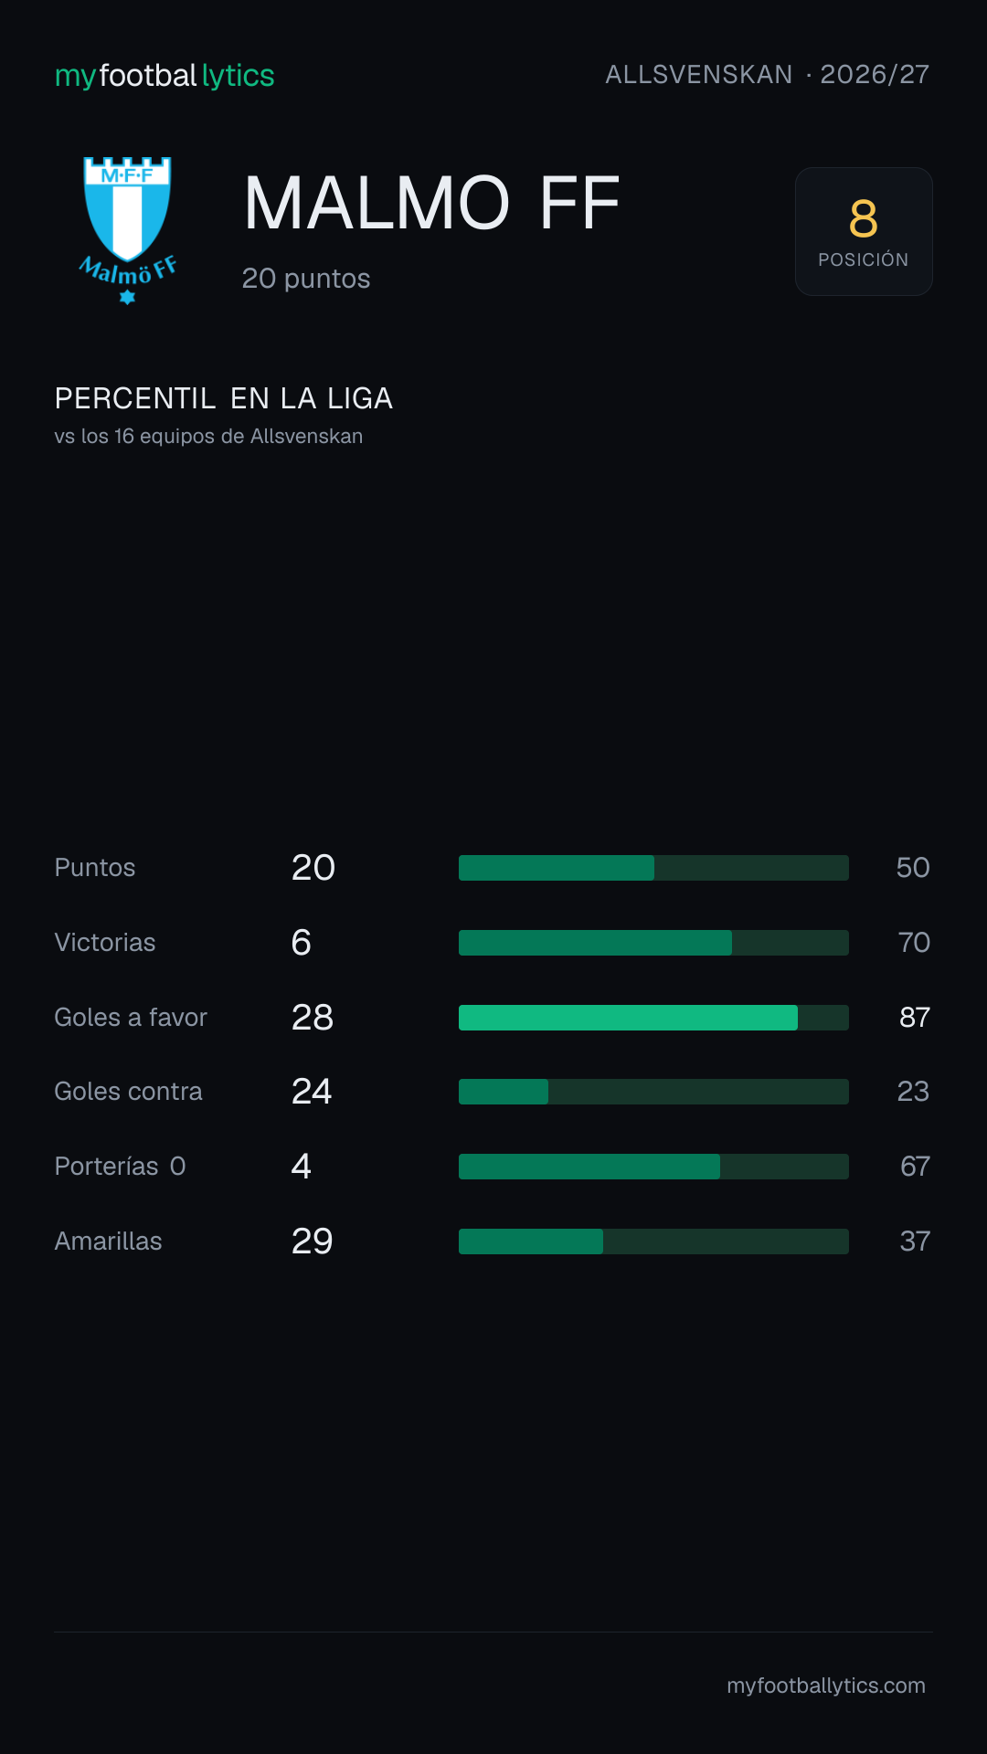Click the Goles a favor percentile bar
This screenshot has height=1754, width=987.
(x=653, y=1018)
